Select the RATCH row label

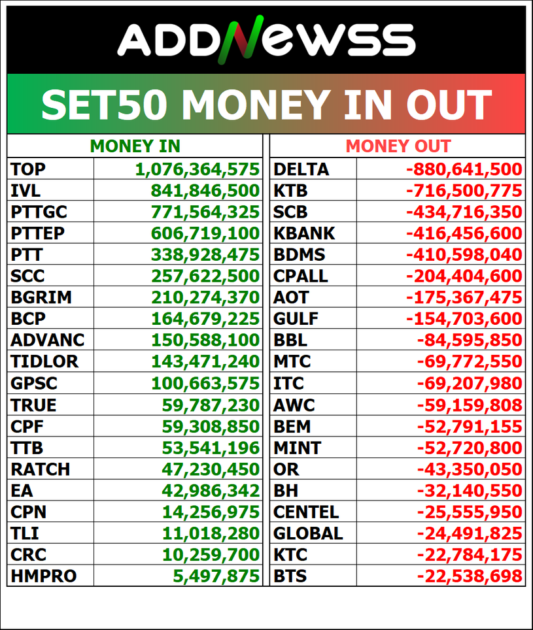(40, 469)
